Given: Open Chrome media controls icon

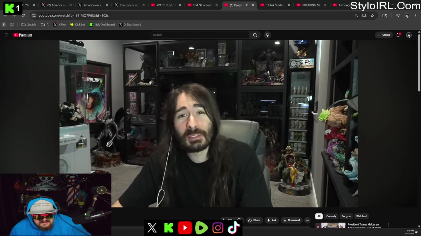Looking at the screenshot, I should [x=398, y=15].
